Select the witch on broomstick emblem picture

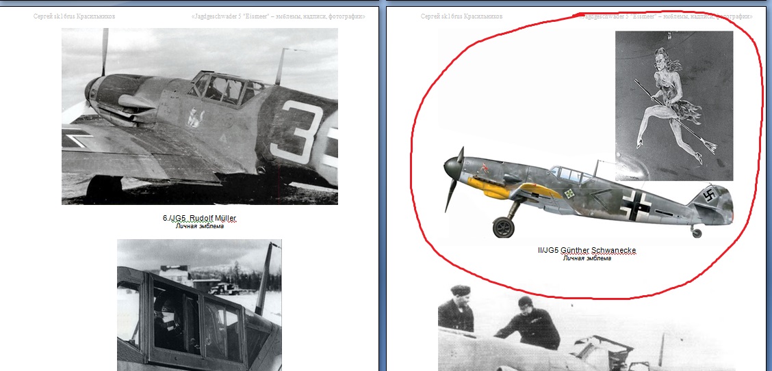pyautogui.click(x=673, y=106)
